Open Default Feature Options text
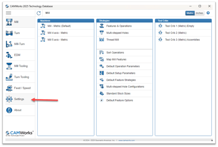This screenshot has height=147, width=218. tap(120, 100)
